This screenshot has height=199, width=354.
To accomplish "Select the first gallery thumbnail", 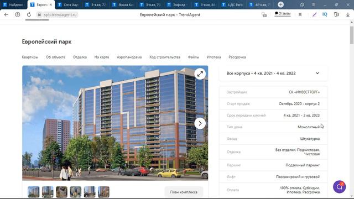I will [x=33, y=192].
